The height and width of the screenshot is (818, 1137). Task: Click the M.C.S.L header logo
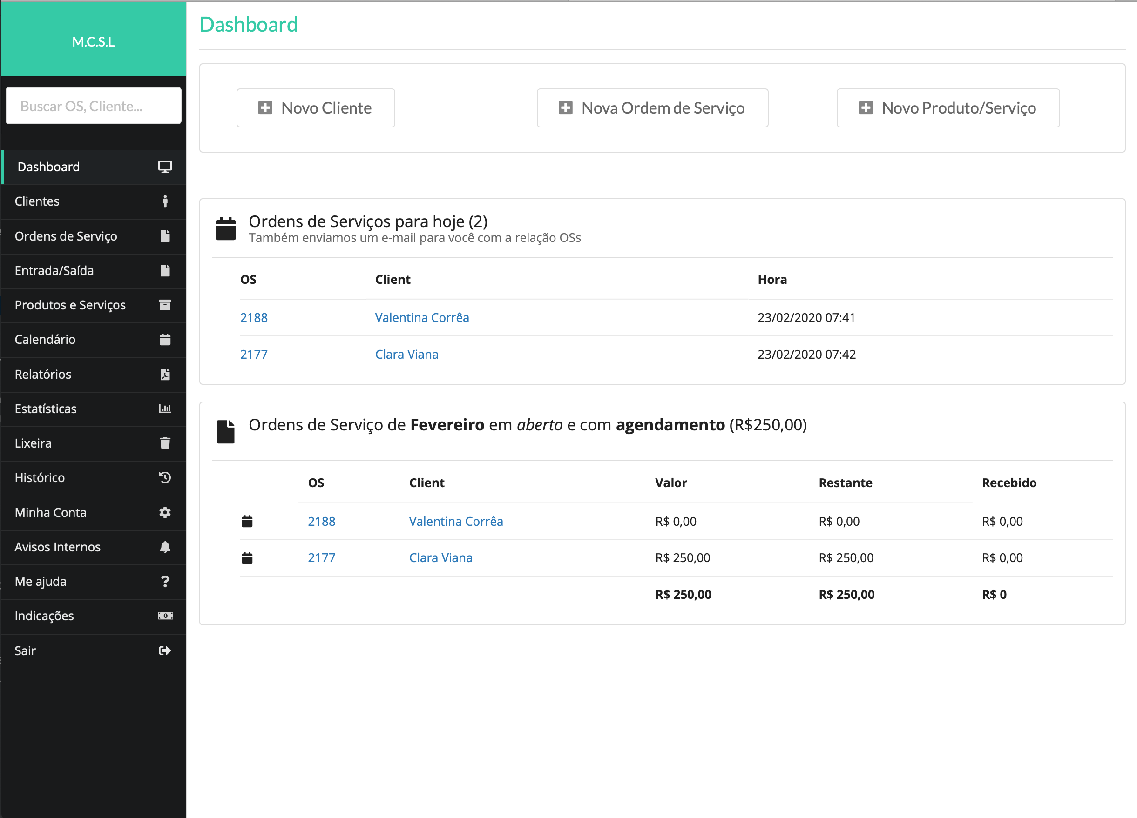(94, 41)
